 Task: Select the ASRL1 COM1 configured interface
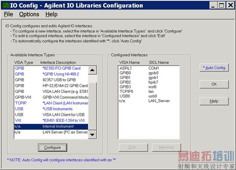(149, 68)
